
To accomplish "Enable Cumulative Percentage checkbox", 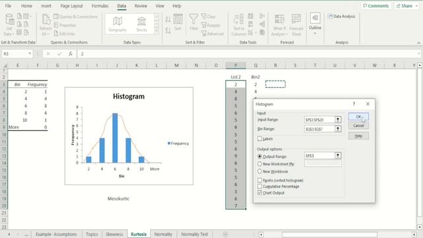I will click(260, 186).
